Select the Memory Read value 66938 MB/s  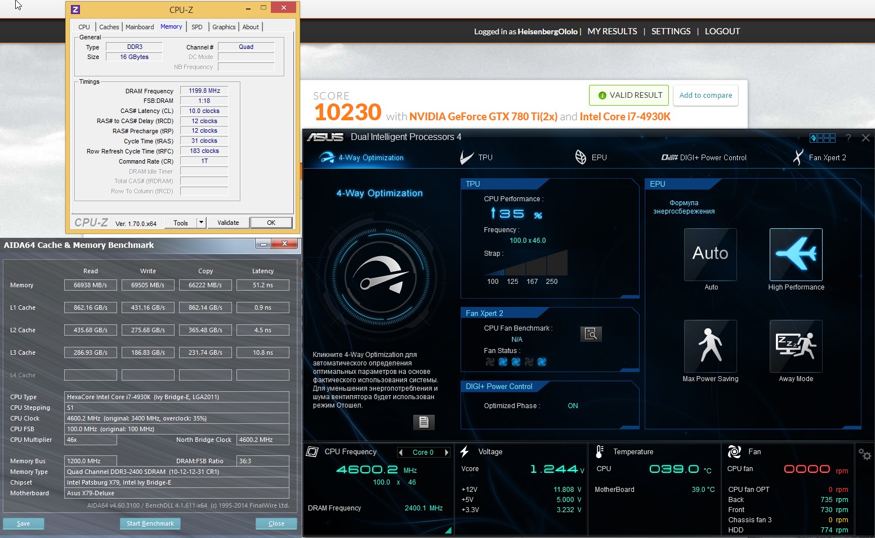point(90,285)
